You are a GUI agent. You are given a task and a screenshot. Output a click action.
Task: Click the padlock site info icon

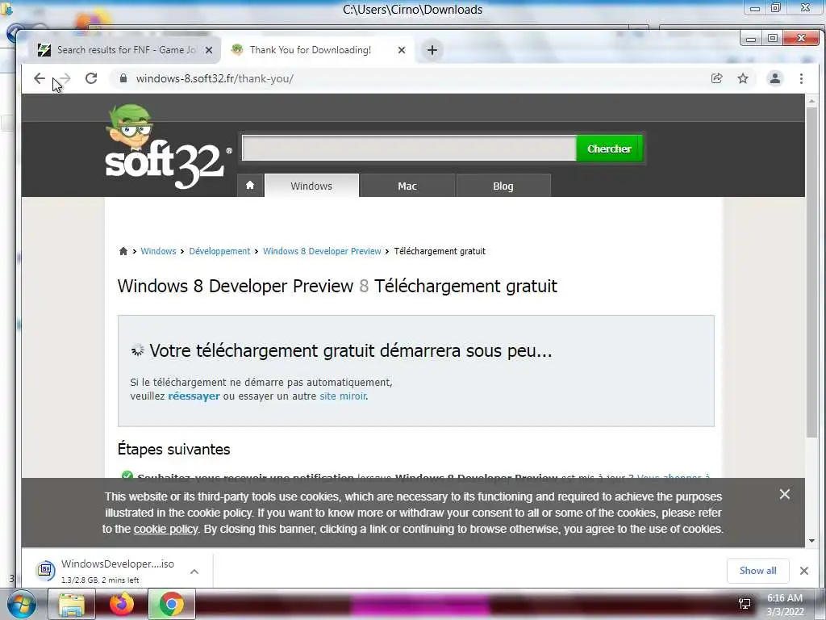pos(123,78)
